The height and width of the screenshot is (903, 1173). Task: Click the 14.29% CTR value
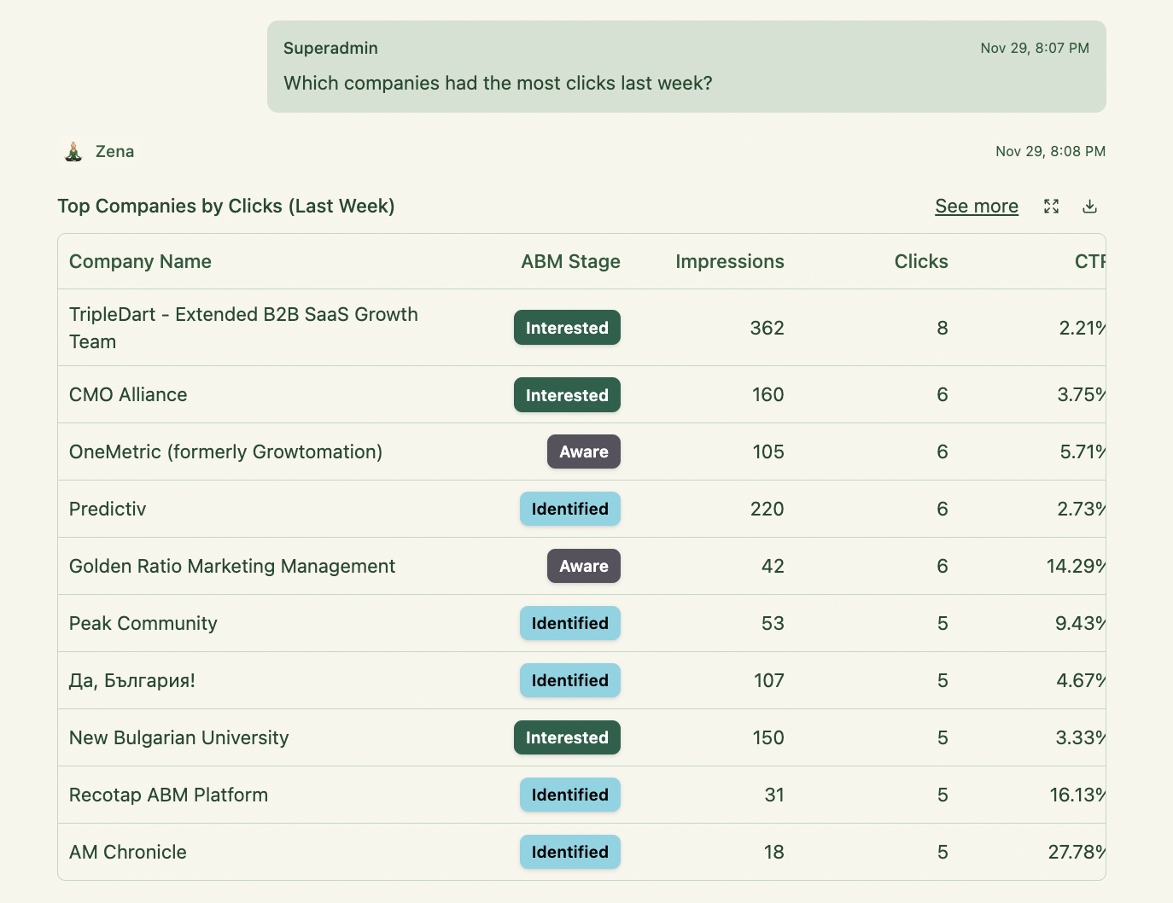click(x=1077, y=566)
